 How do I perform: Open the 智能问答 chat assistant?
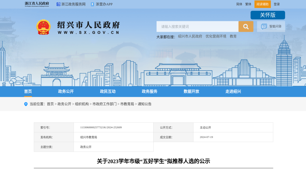tap(271, 26)
